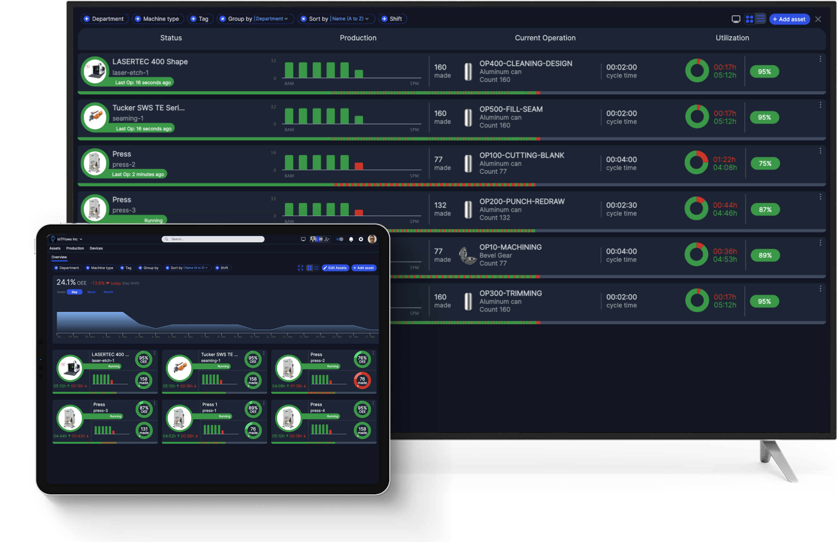Click the status timeline bar under LASERTEC 400 Shape
This screenshot has height=542, width=837.
(x=452, y=93)
